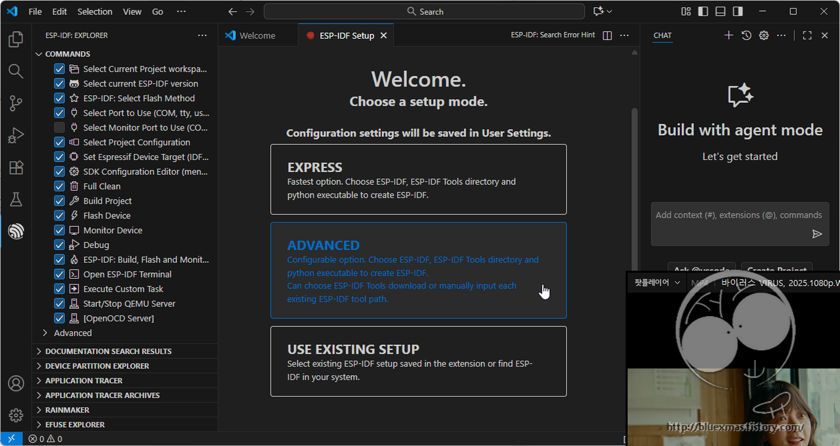Toggle Select Project Configuration checkbox
The width and height of the screenshot is (840, 446).
[59, 142]
